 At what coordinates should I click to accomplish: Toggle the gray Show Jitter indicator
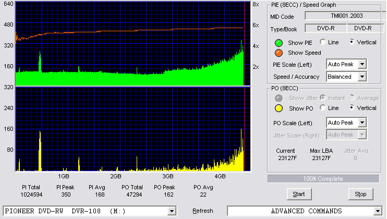(279, 98)
